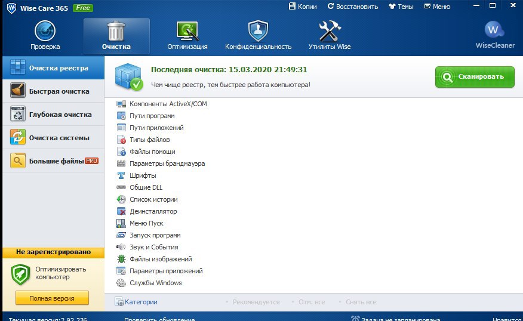Click the Общие DLL chain icon
The height and width of the screenshot is (321, 523).
(x=121, y=187)
